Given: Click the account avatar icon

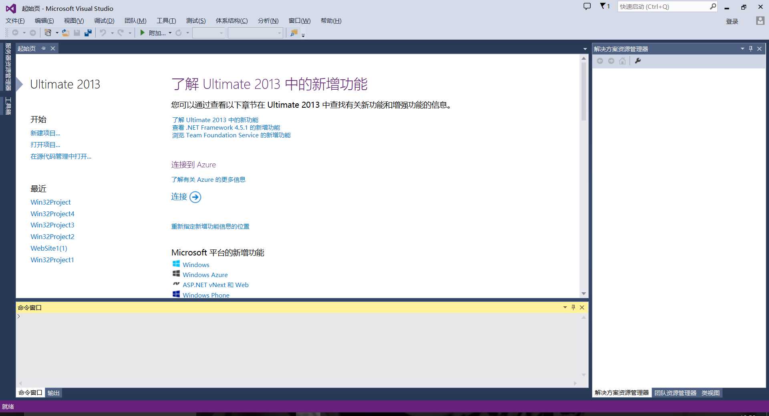Looking at the screenshot, I should point(760,21).
